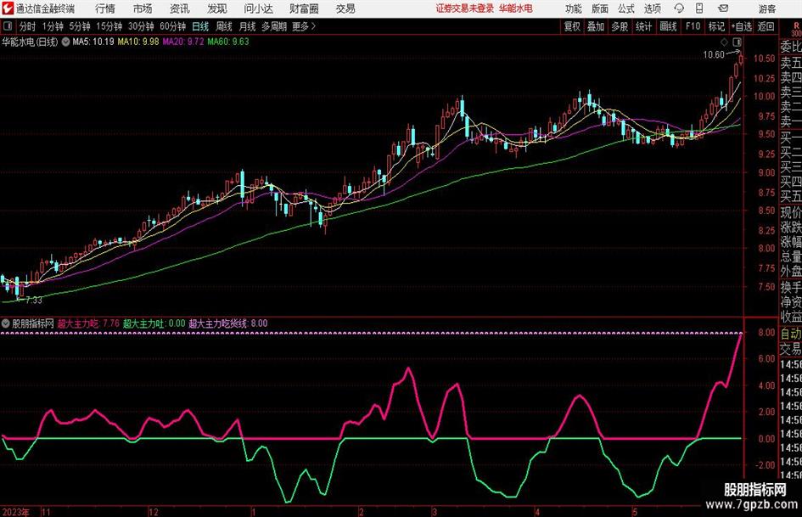Open the customer service headset icon
Screen dimensions: 802x517
[x=679, y=8]
